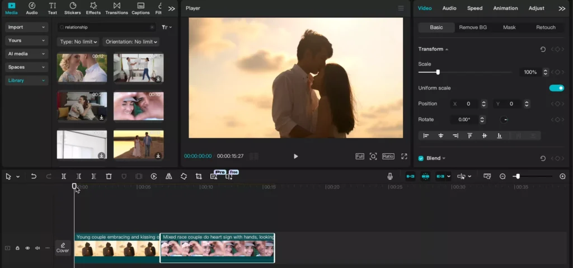Play the video preview
The height and width of the screenshot is (268, 573).
(x=295, y=156)
